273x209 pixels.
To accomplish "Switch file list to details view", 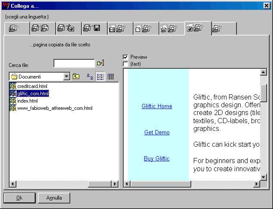I will click(110, 76).
